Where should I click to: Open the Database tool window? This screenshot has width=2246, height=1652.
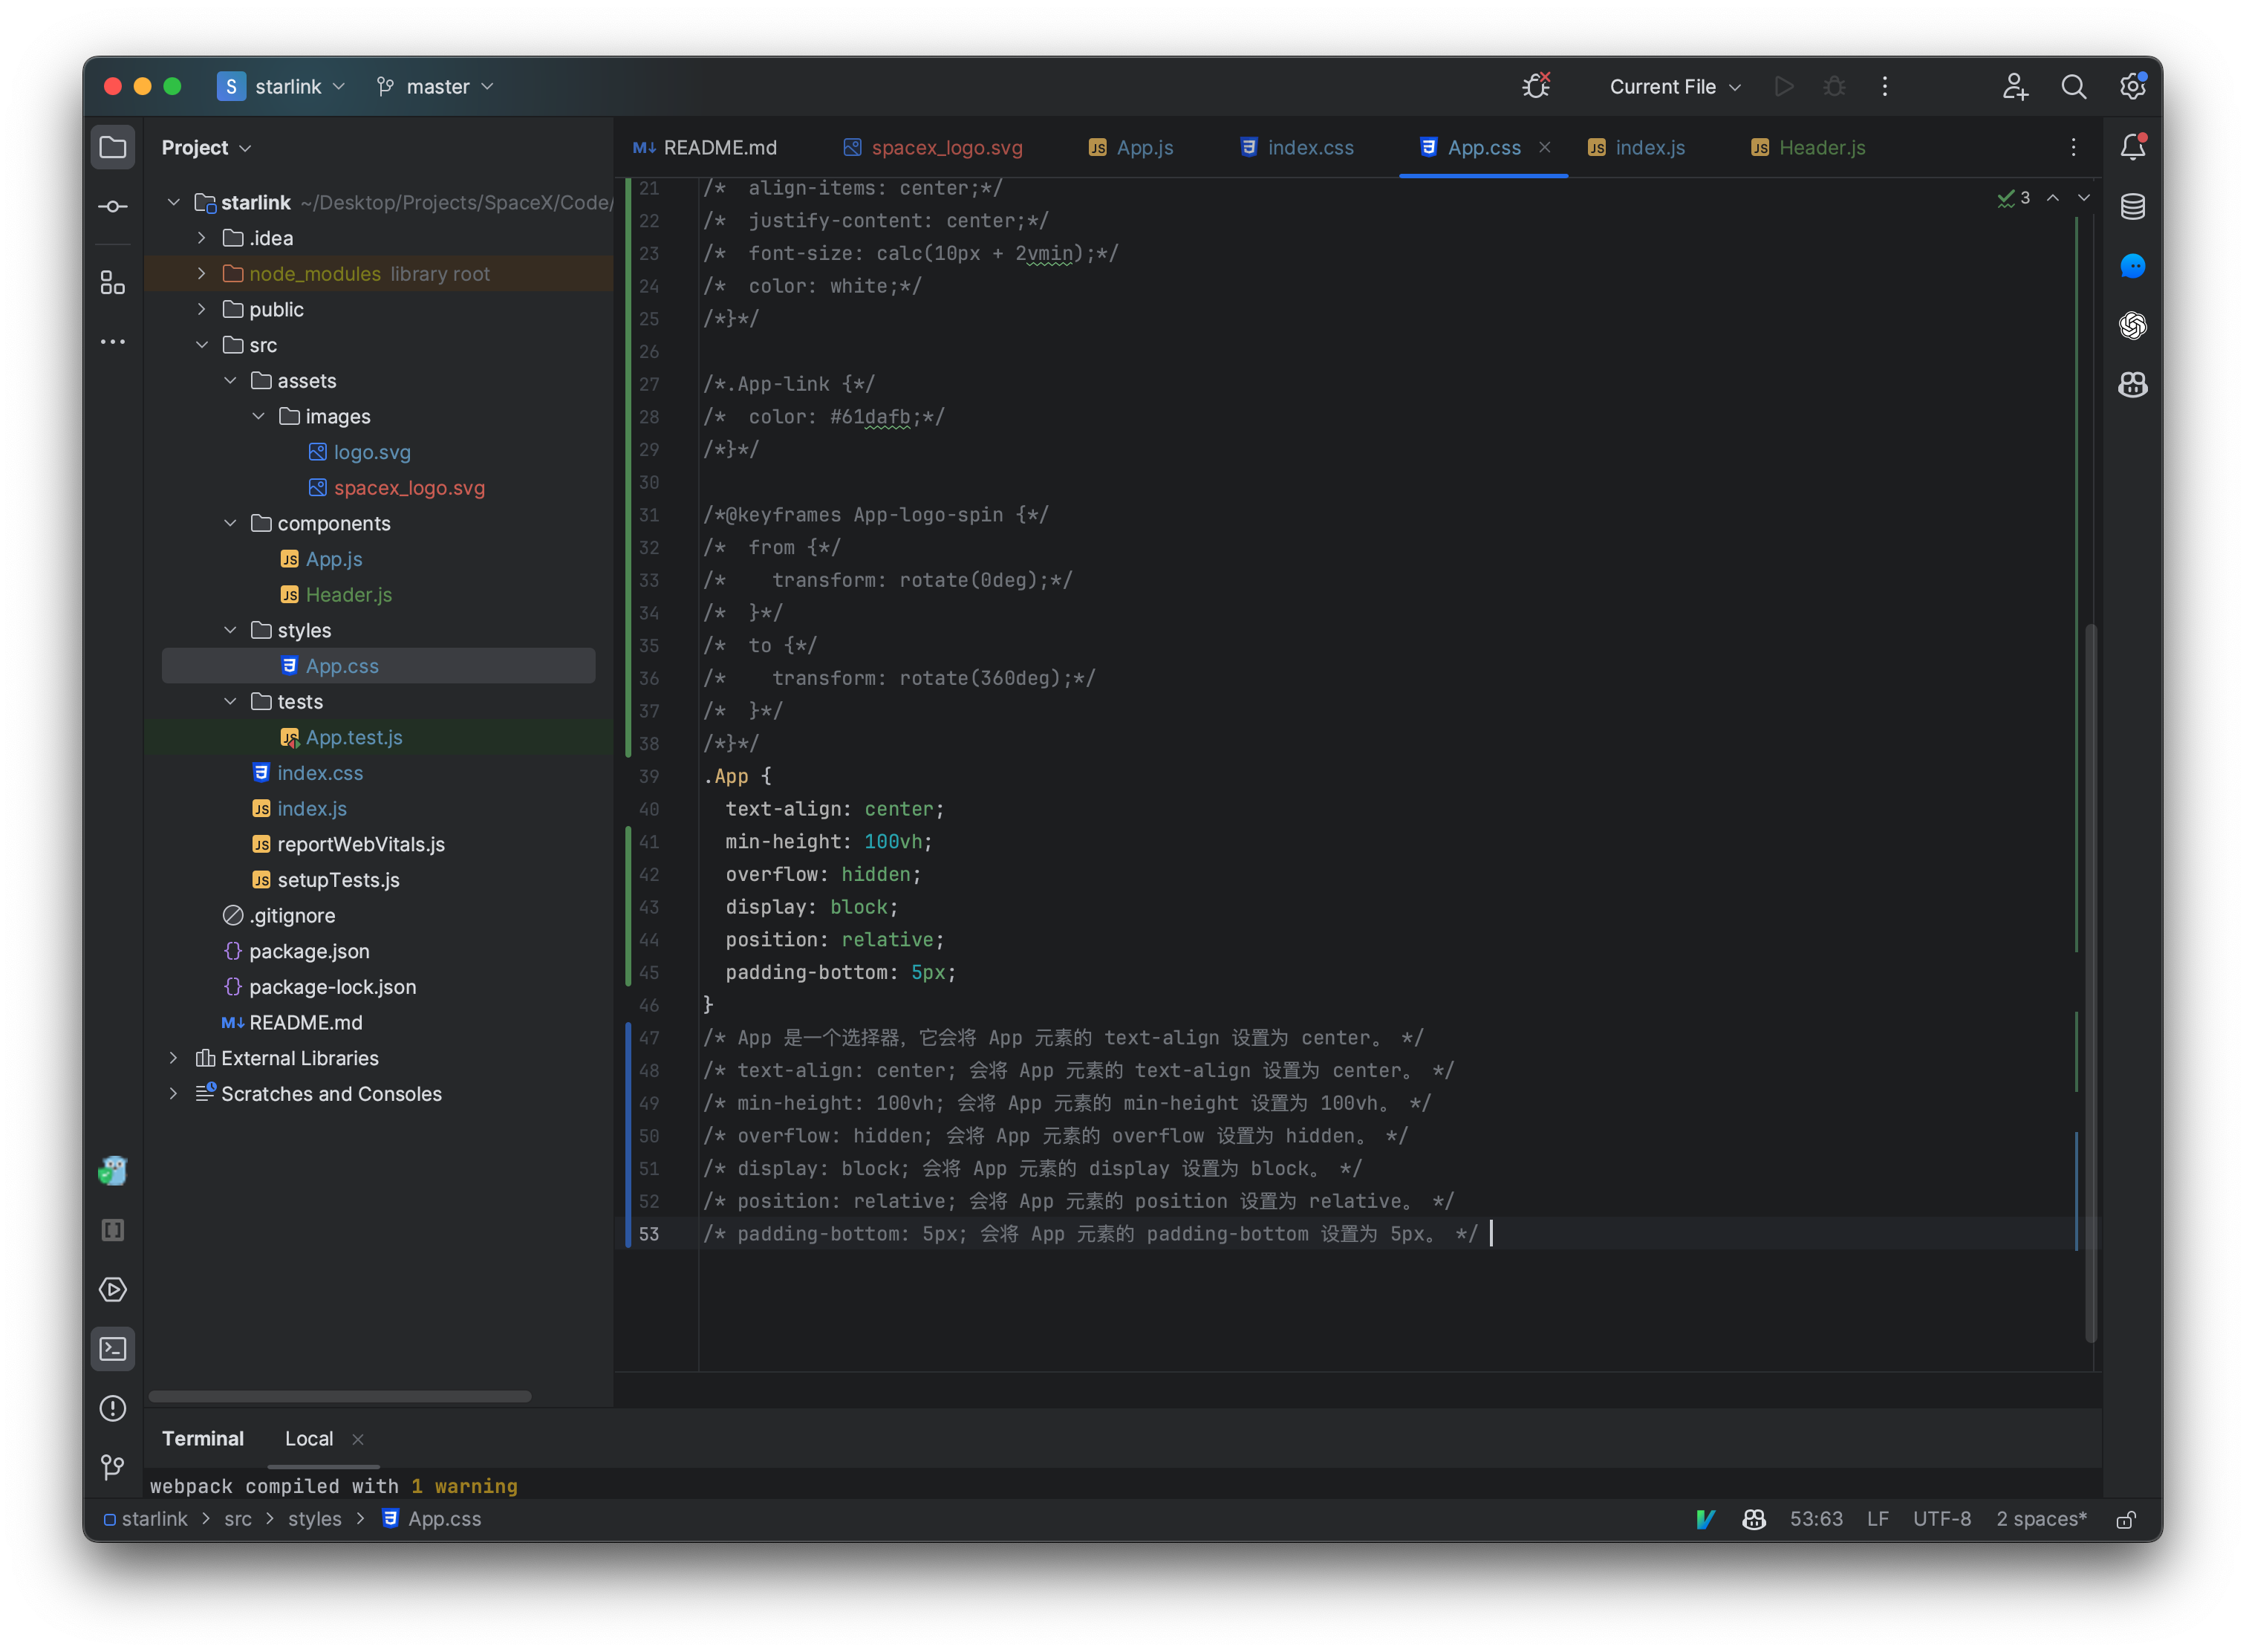pos(2133,207)
